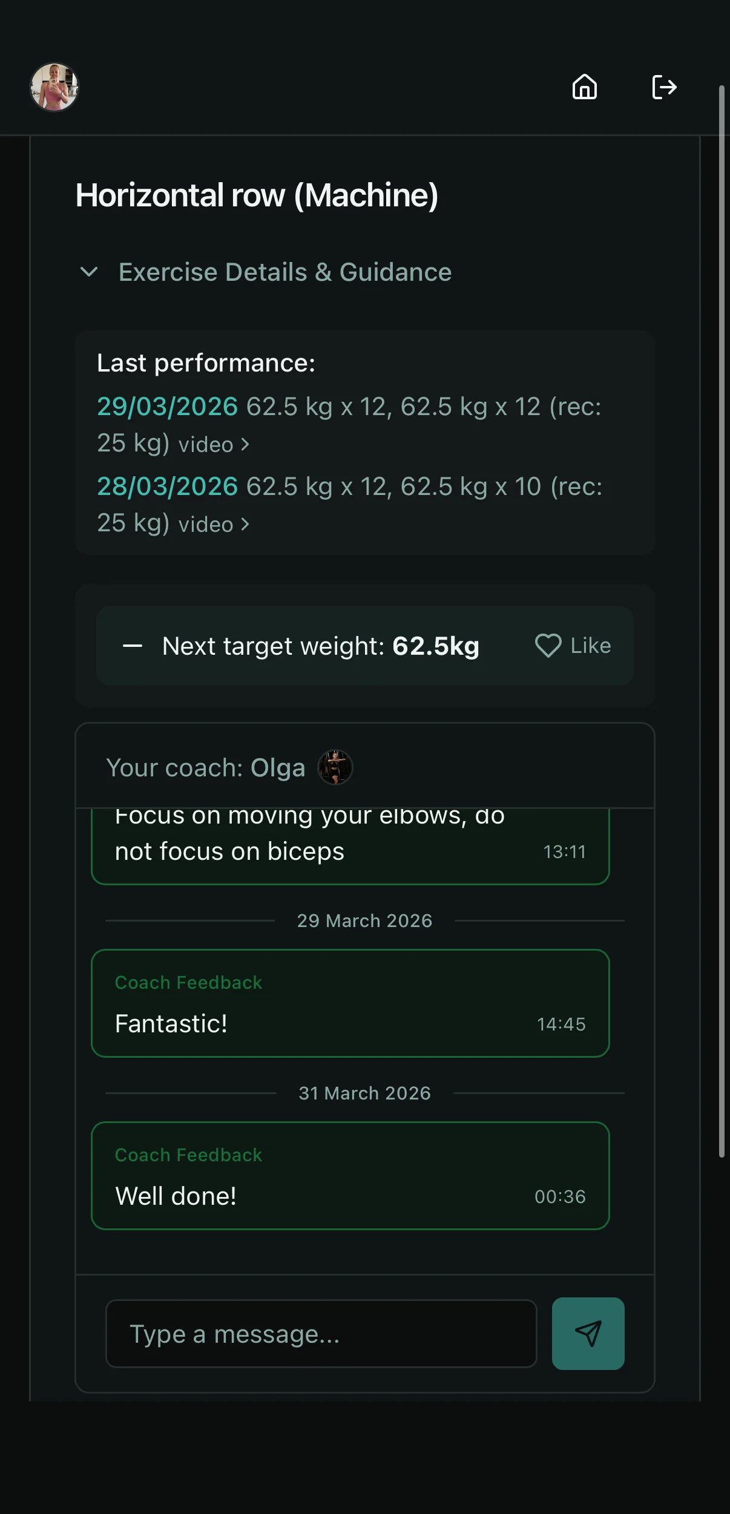The height and width of the screenshot is (1514, 730).
Task: Go to the home screen icon
Action: [584, 87]
